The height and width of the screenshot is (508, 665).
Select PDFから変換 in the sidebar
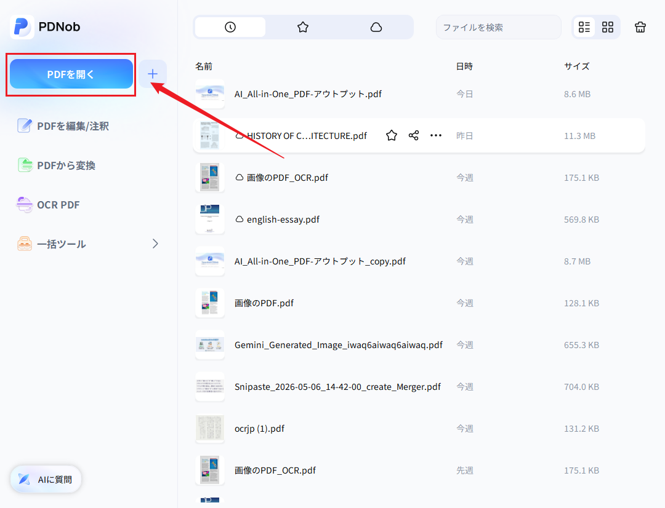coord(57,165)
